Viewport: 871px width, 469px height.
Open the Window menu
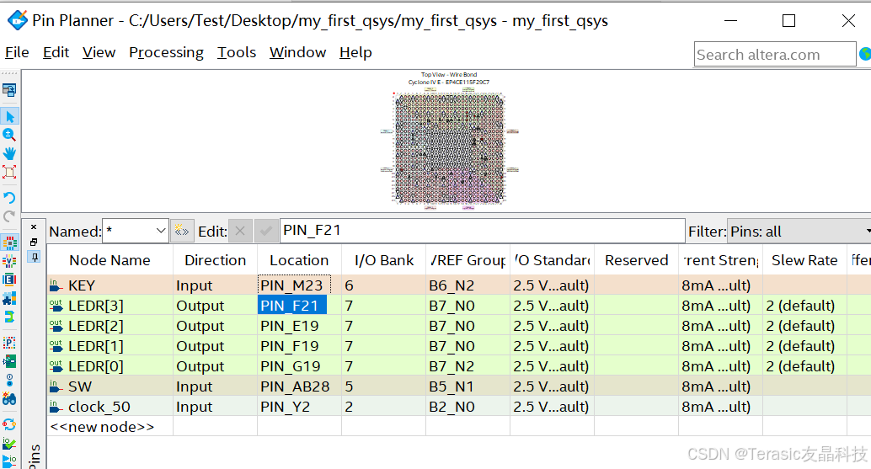coord(297,52)
